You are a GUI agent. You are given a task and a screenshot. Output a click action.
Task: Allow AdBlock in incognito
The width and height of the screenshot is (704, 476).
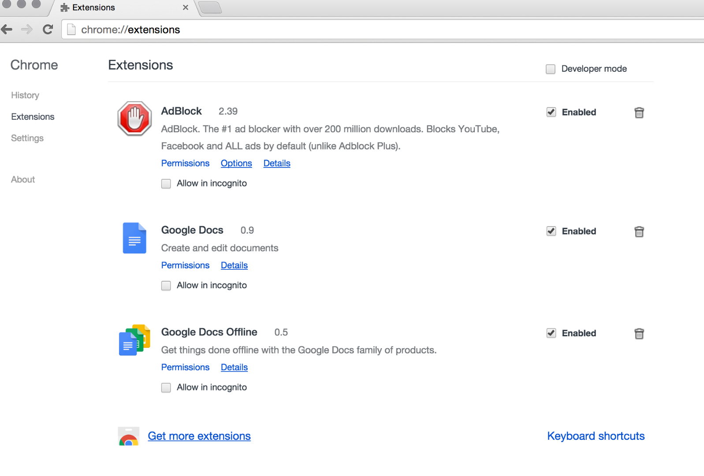tap(166, 184)
